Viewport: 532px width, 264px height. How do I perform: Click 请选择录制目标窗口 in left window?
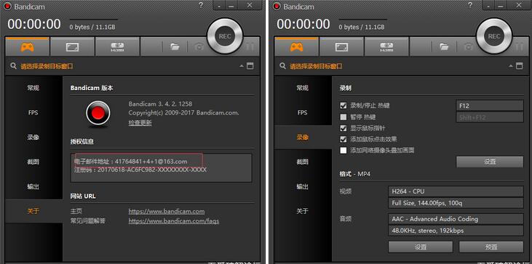(x=47, y=66)
